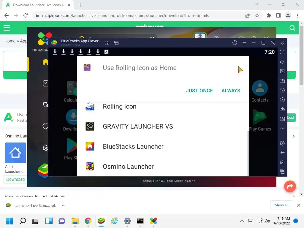304x228 pixels.
Task: Open BlueStacks sidebar more options dots
Action: point(282,128)
